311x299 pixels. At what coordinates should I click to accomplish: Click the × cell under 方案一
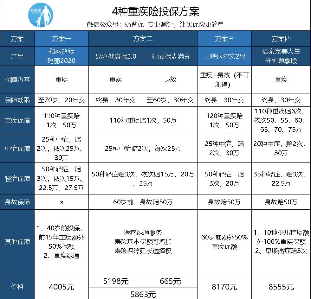[62, 202]
